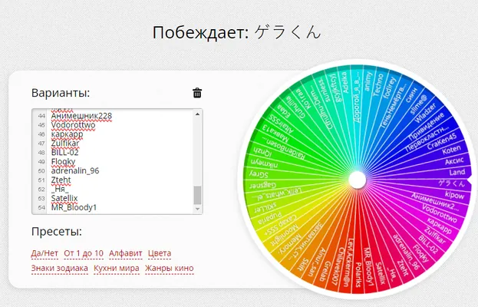Place cursor on 'Zteht' line in variants
The height and width of the screenshot is (307, 478).
pos(61,180)
